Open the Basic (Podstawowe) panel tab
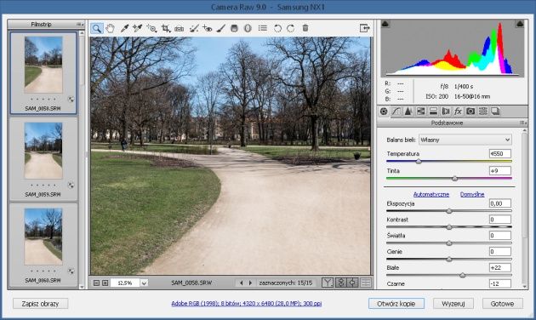The image size is (536, 320). tap(384, 111)
